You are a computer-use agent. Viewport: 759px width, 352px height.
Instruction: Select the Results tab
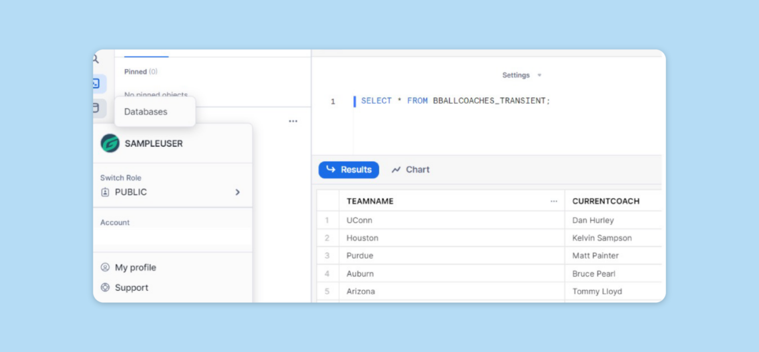[x=349, y=170]
